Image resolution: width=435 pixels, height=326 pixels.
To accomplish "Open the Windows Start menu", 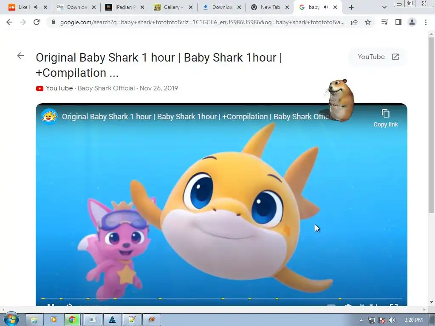I will 11,319.
